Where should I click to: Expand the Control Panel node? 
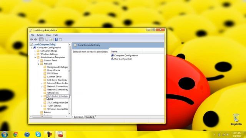38,61
